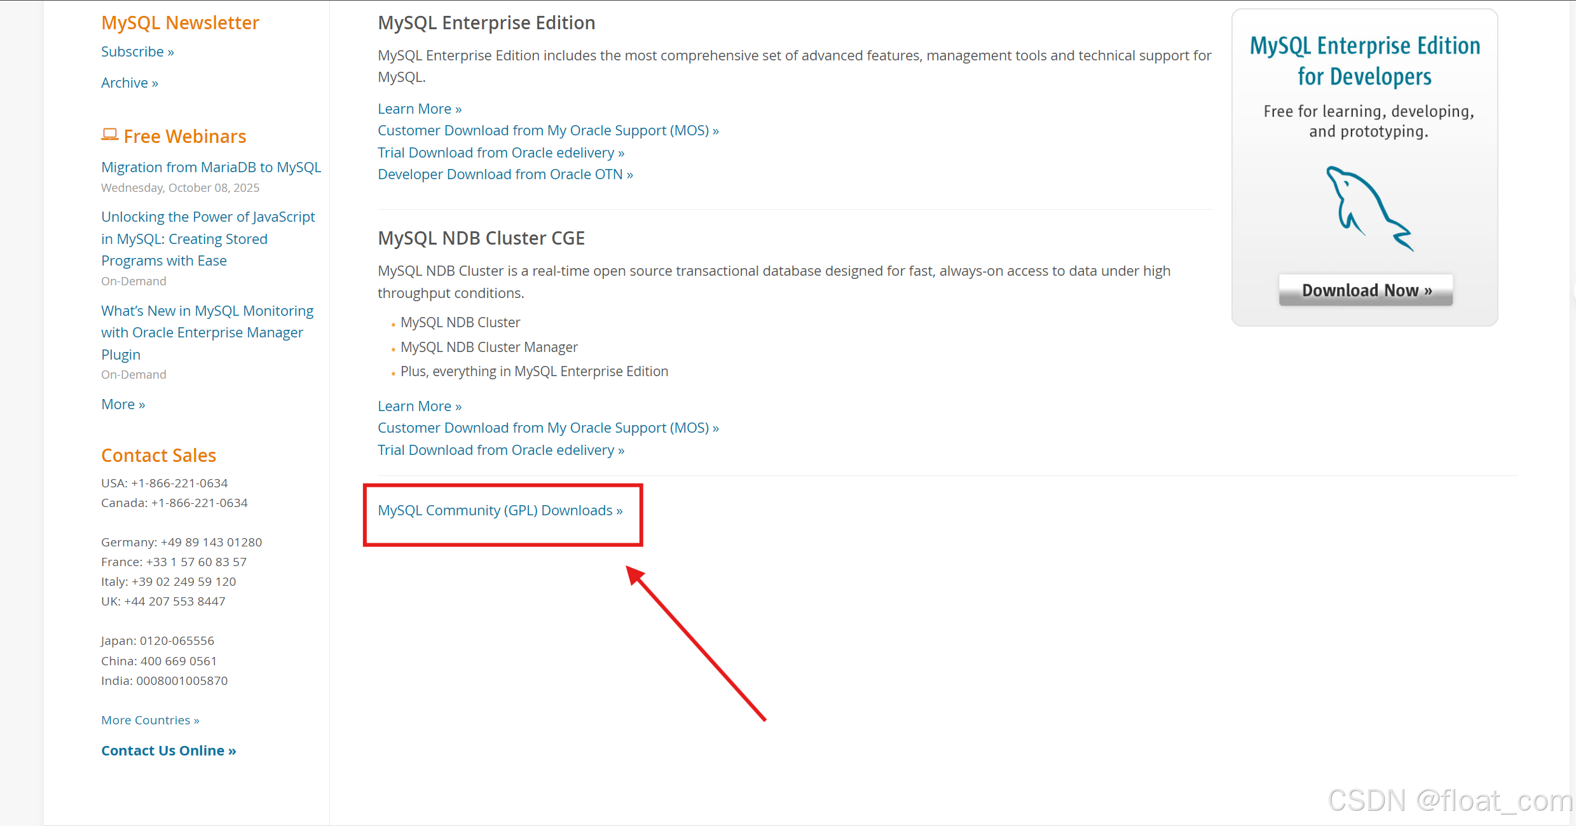
Task: Click Contact Us Online link
Action: click(168, 750)
